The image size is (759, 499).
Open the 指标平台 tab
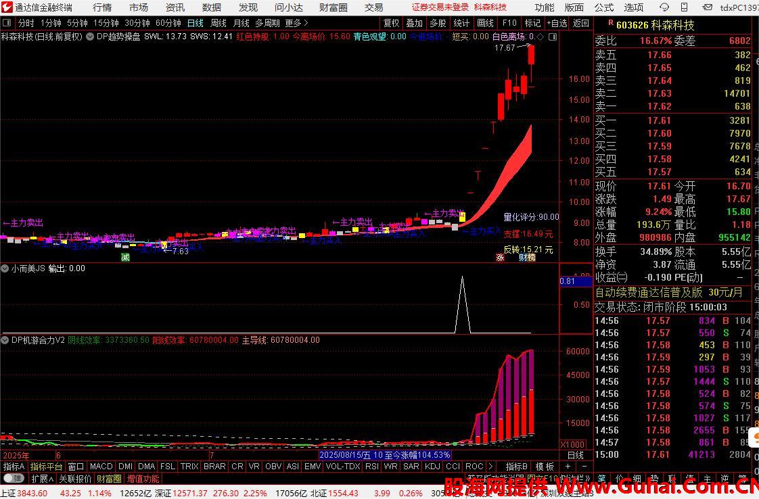pyautogui.click(x=47, y=467)
